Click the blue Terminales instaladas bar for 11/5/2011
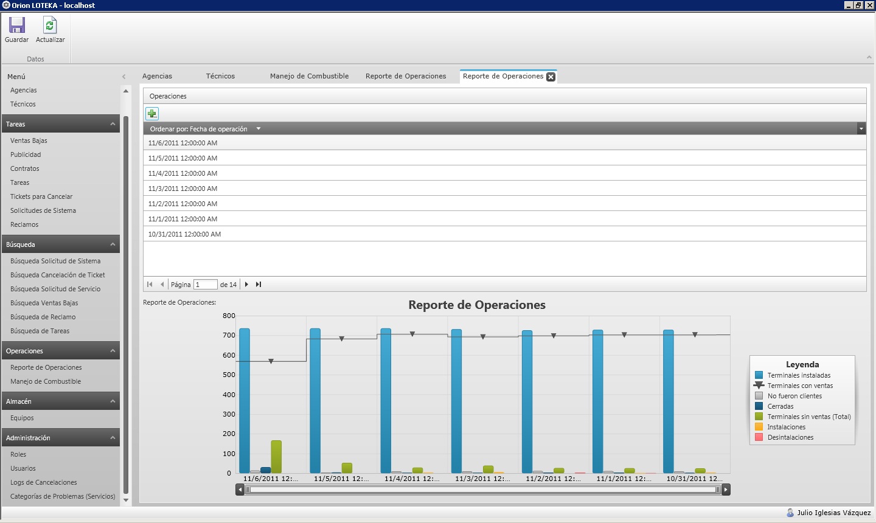 pos(315,401)
